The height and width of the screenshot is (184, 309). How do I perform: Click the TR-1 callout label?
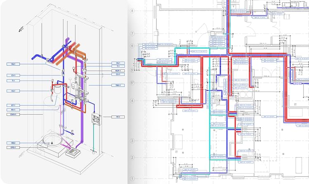tap(118, 117)
